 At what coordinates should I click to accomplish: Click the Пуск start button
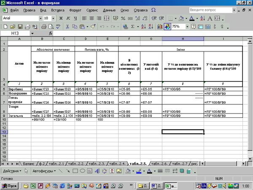click(9, 186)
